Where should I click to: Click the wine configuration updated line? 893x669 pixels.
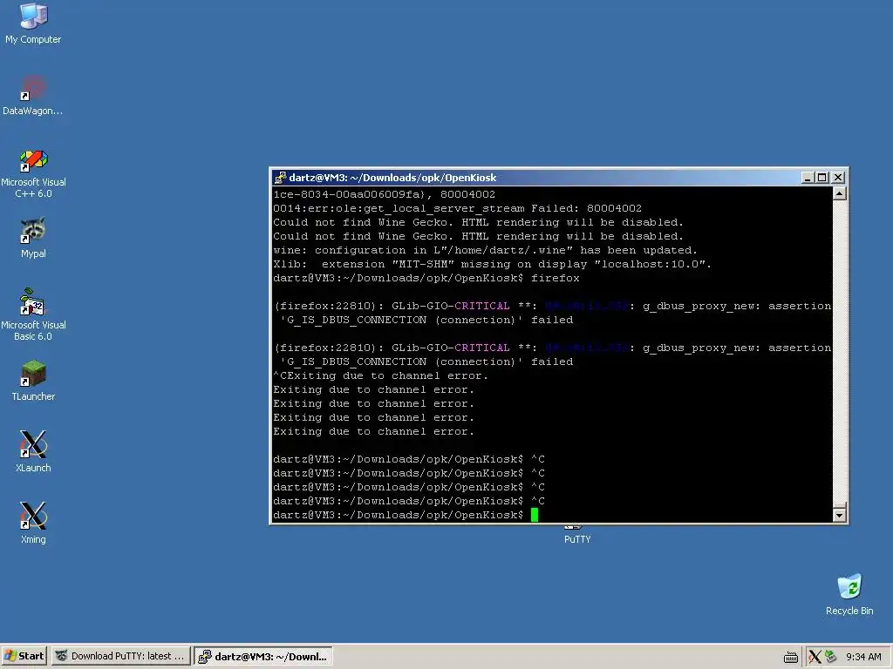[485, 250]
